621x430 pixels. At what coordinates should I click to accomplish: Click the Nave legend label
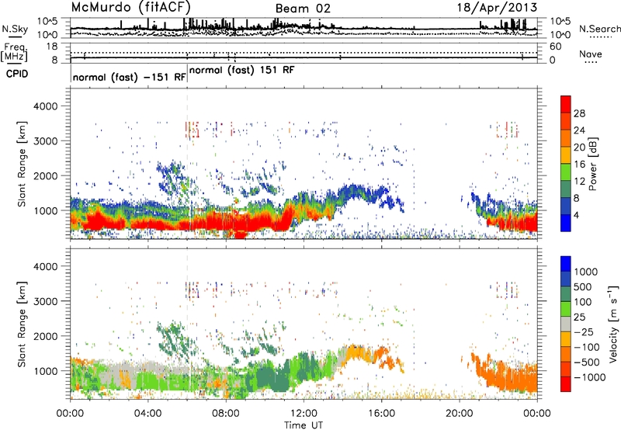(591, 54)
